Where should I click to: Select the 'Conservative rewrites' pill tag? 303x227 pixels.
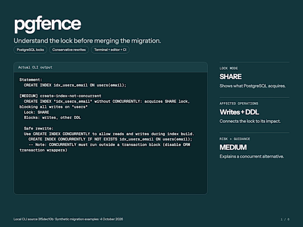tap(69, 50)
